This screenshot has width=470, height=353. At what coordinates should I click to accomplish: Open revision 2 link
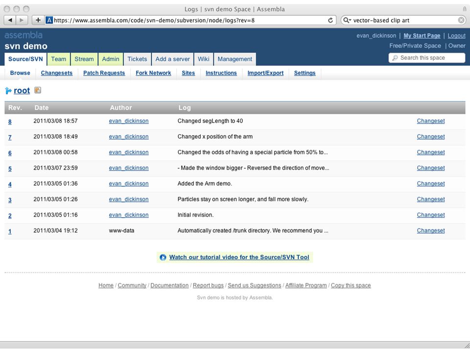click(x=10, y=216)
